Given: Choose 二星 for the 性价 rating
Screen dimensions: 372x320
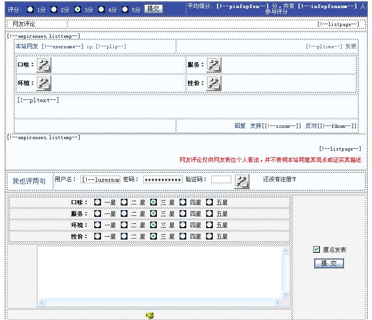Looking at the screenshot, I should click(x=124, y=236).
